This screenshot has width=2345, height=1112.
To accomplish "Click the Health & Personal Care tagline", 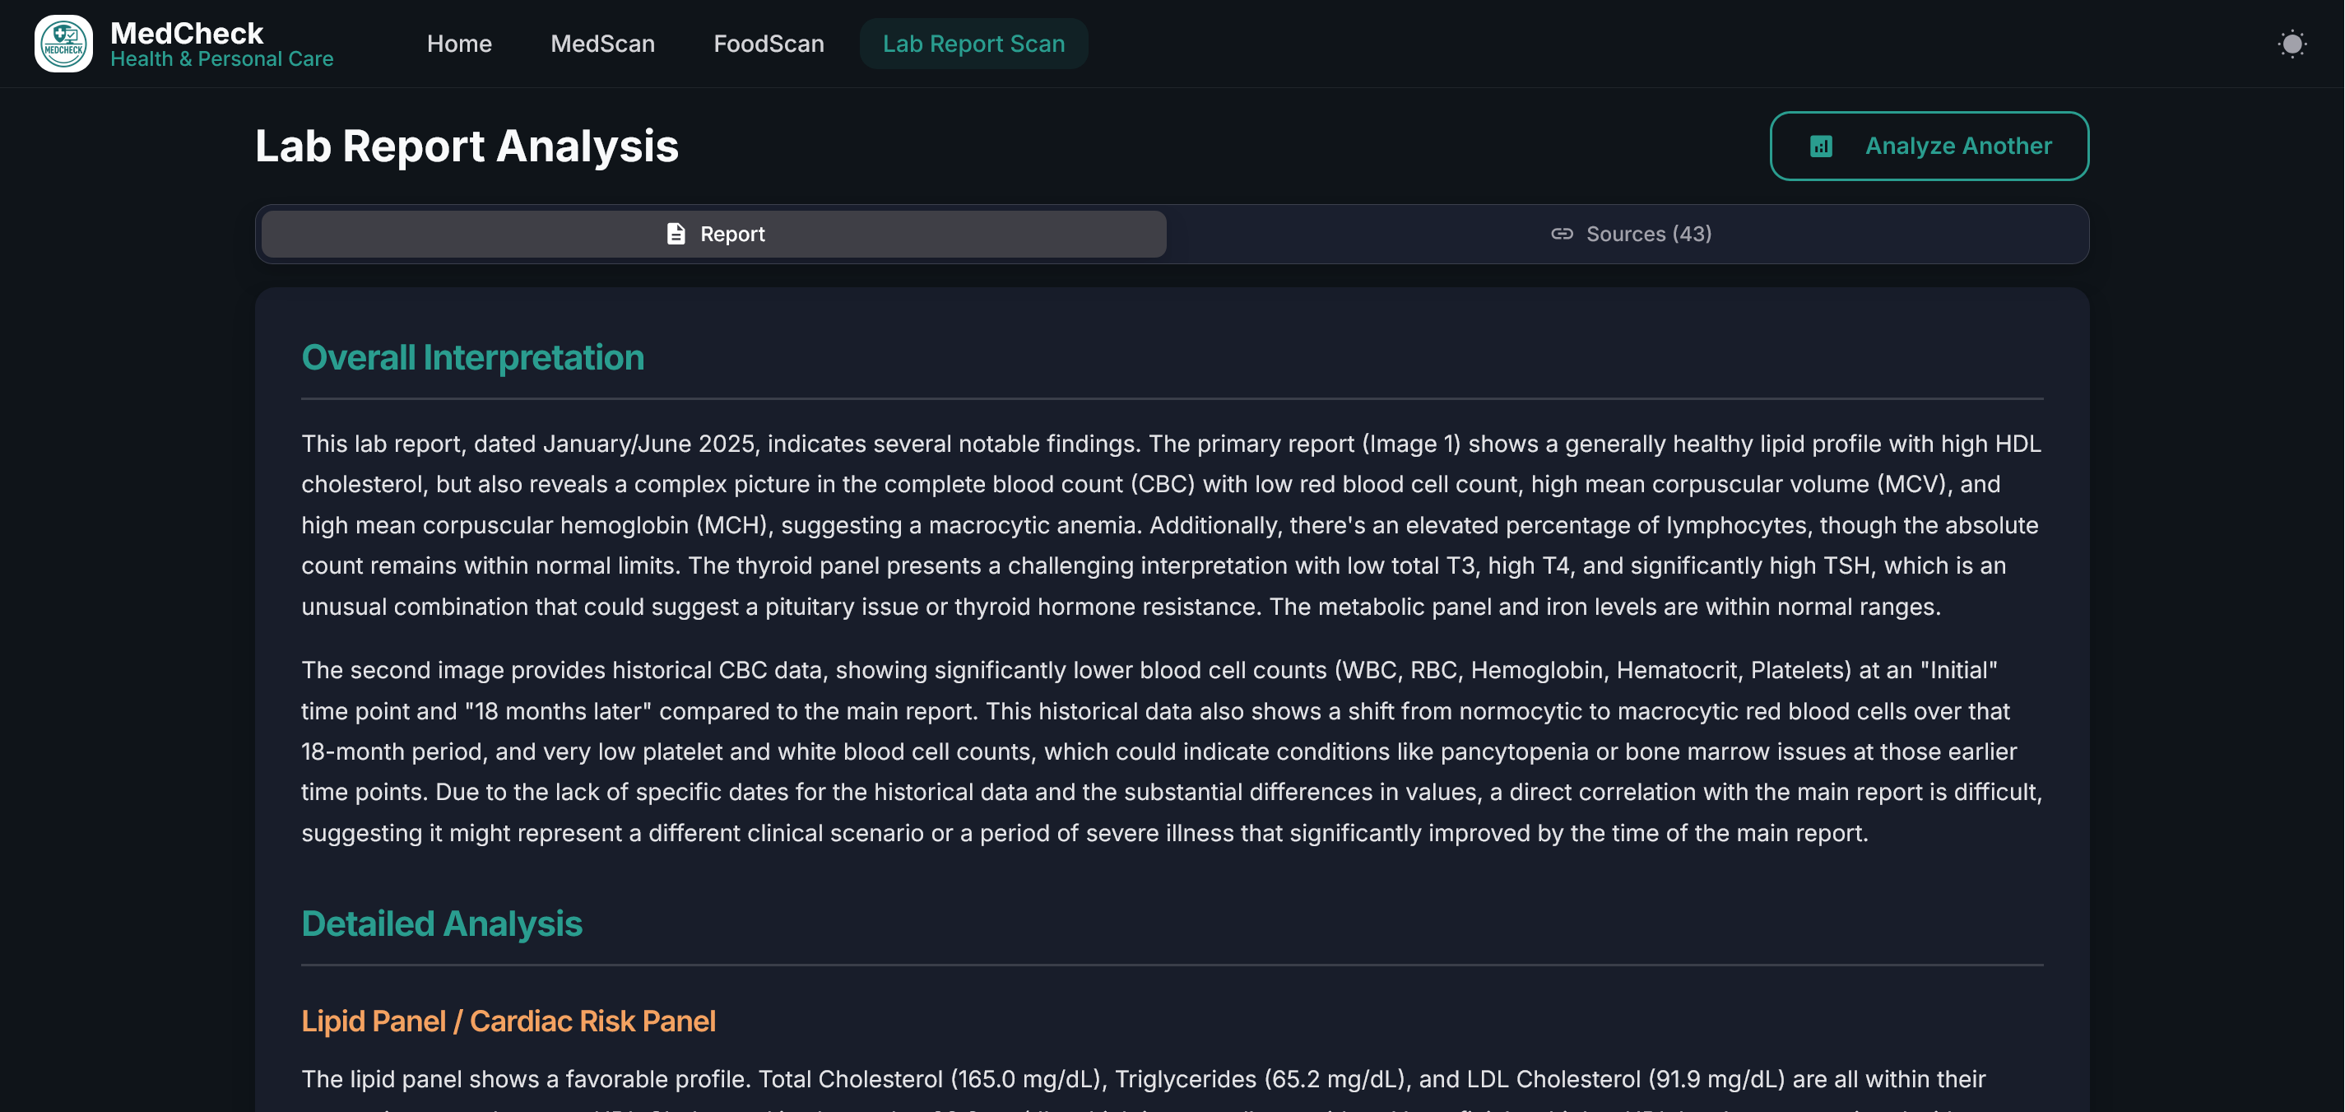I will click(222, 59).
